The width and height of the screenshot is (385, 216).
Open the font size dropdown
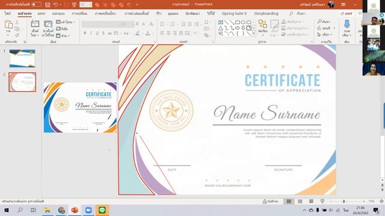click(132, 24)
